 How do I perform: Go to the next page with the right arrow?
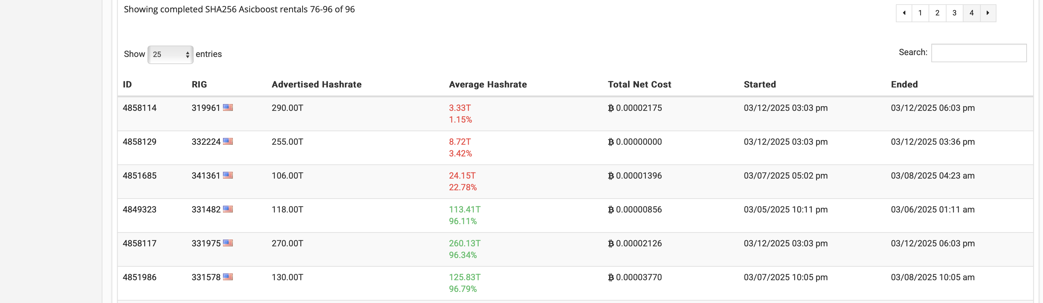click(988, 13)
